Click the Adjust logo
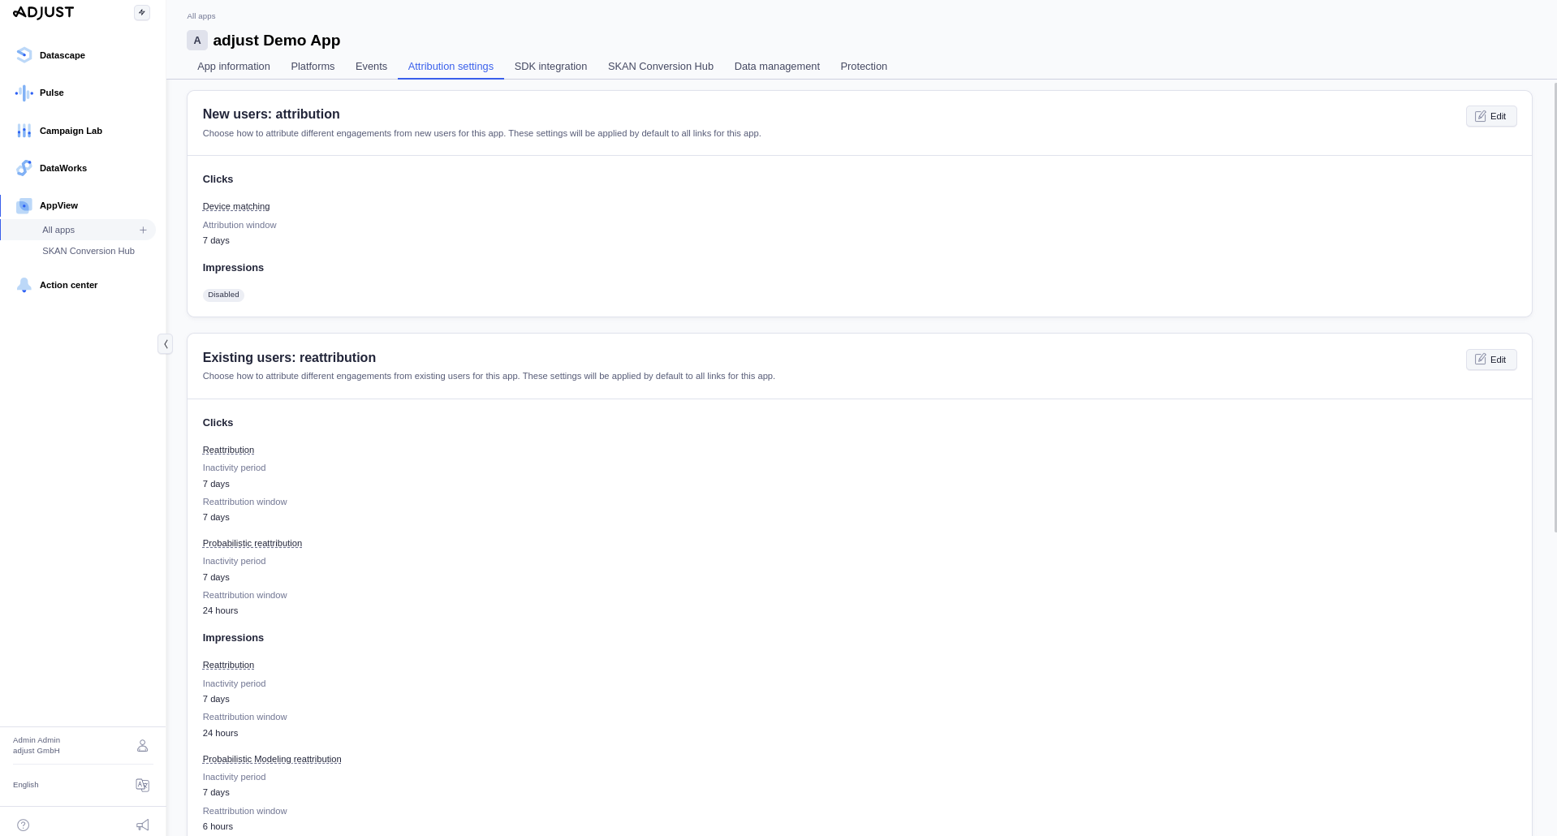The height and width of the screenshot is (836, 1557). [43, 12]
